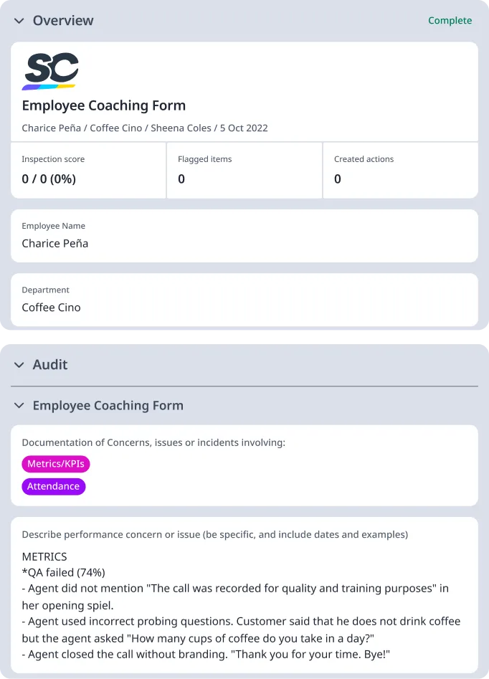489x679 pixels.
Task: Click the Employee Coaching Form title
Action: coord(104,105)
